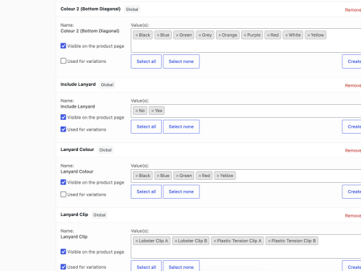Remove White tag from Colour 2 values

pos(287,35)
